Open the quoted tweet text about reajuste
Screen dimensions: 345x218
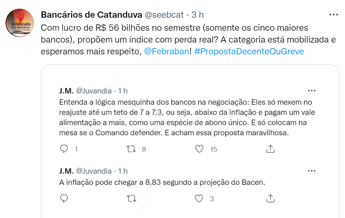point(187,117)
